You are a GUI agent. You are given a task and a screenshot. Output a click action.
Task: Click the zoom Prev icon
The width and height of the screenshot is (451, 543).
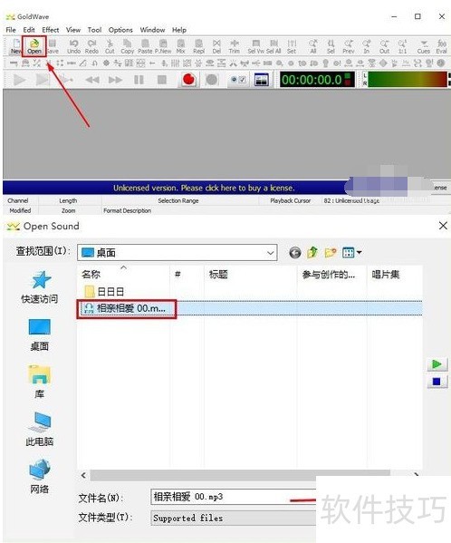pyautogui.click(x=349, y=46)
